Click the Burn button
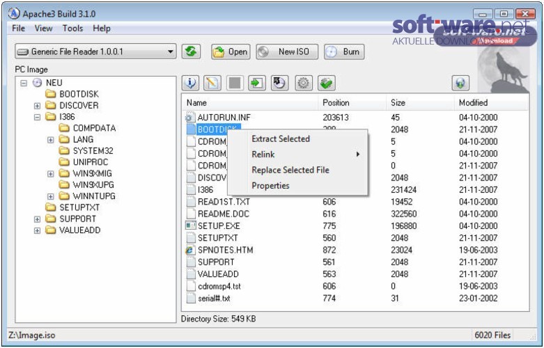The image size is (544, 348). (344, 52)
